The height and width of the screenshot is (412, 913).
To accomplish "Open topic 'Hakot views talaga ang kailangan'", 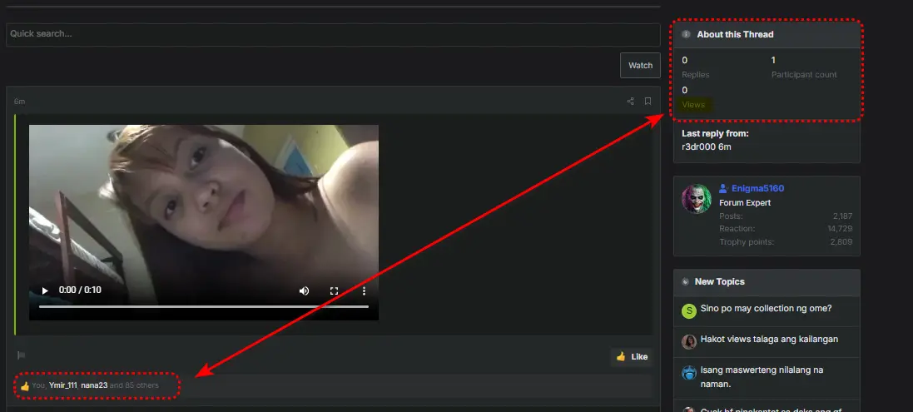I will coord(769,339).
